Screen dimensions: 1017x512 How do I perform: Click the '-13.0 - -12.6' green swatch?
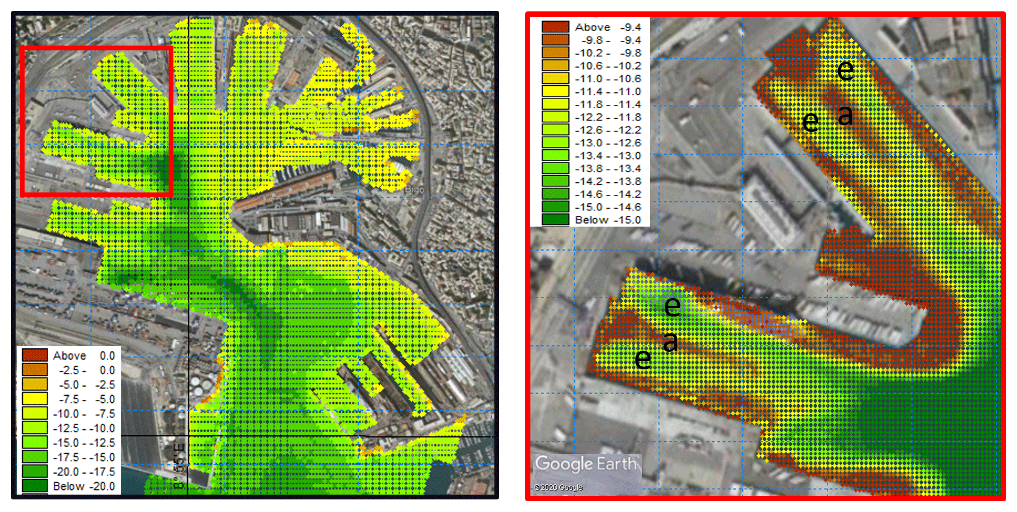point(555,143)
